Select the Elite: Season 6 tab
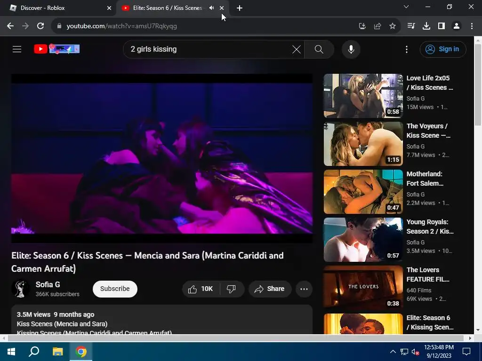This screenshot has height=361, width=482. (x=168, y=8)
